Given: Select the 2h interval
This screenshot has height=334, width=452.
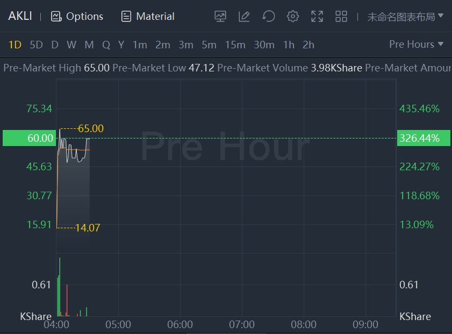Looking at the screenshot, I should (308, 45).
